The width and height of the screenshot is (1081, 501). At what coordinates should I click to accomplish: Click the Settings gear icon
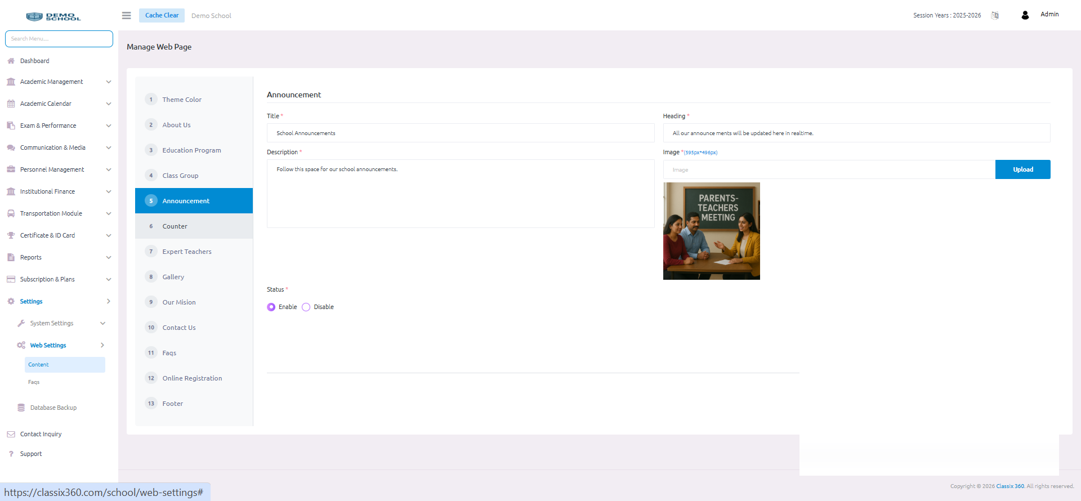(x=11, y=301)
